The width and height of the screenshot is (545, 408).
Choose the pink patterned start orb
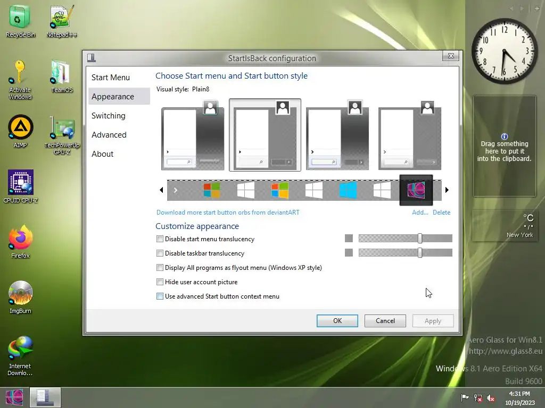[416, 190]
